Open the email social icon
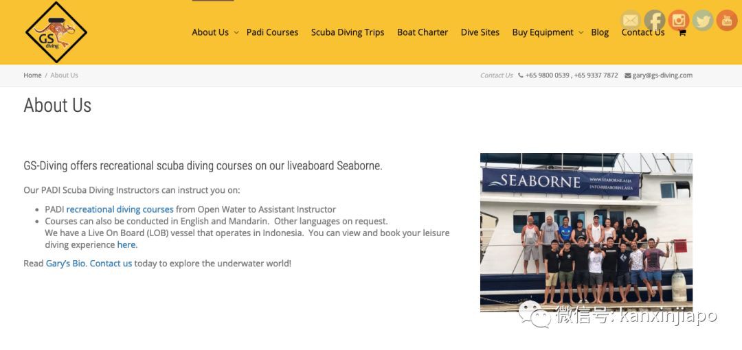742x350 pixels. (x=630, y=21)
